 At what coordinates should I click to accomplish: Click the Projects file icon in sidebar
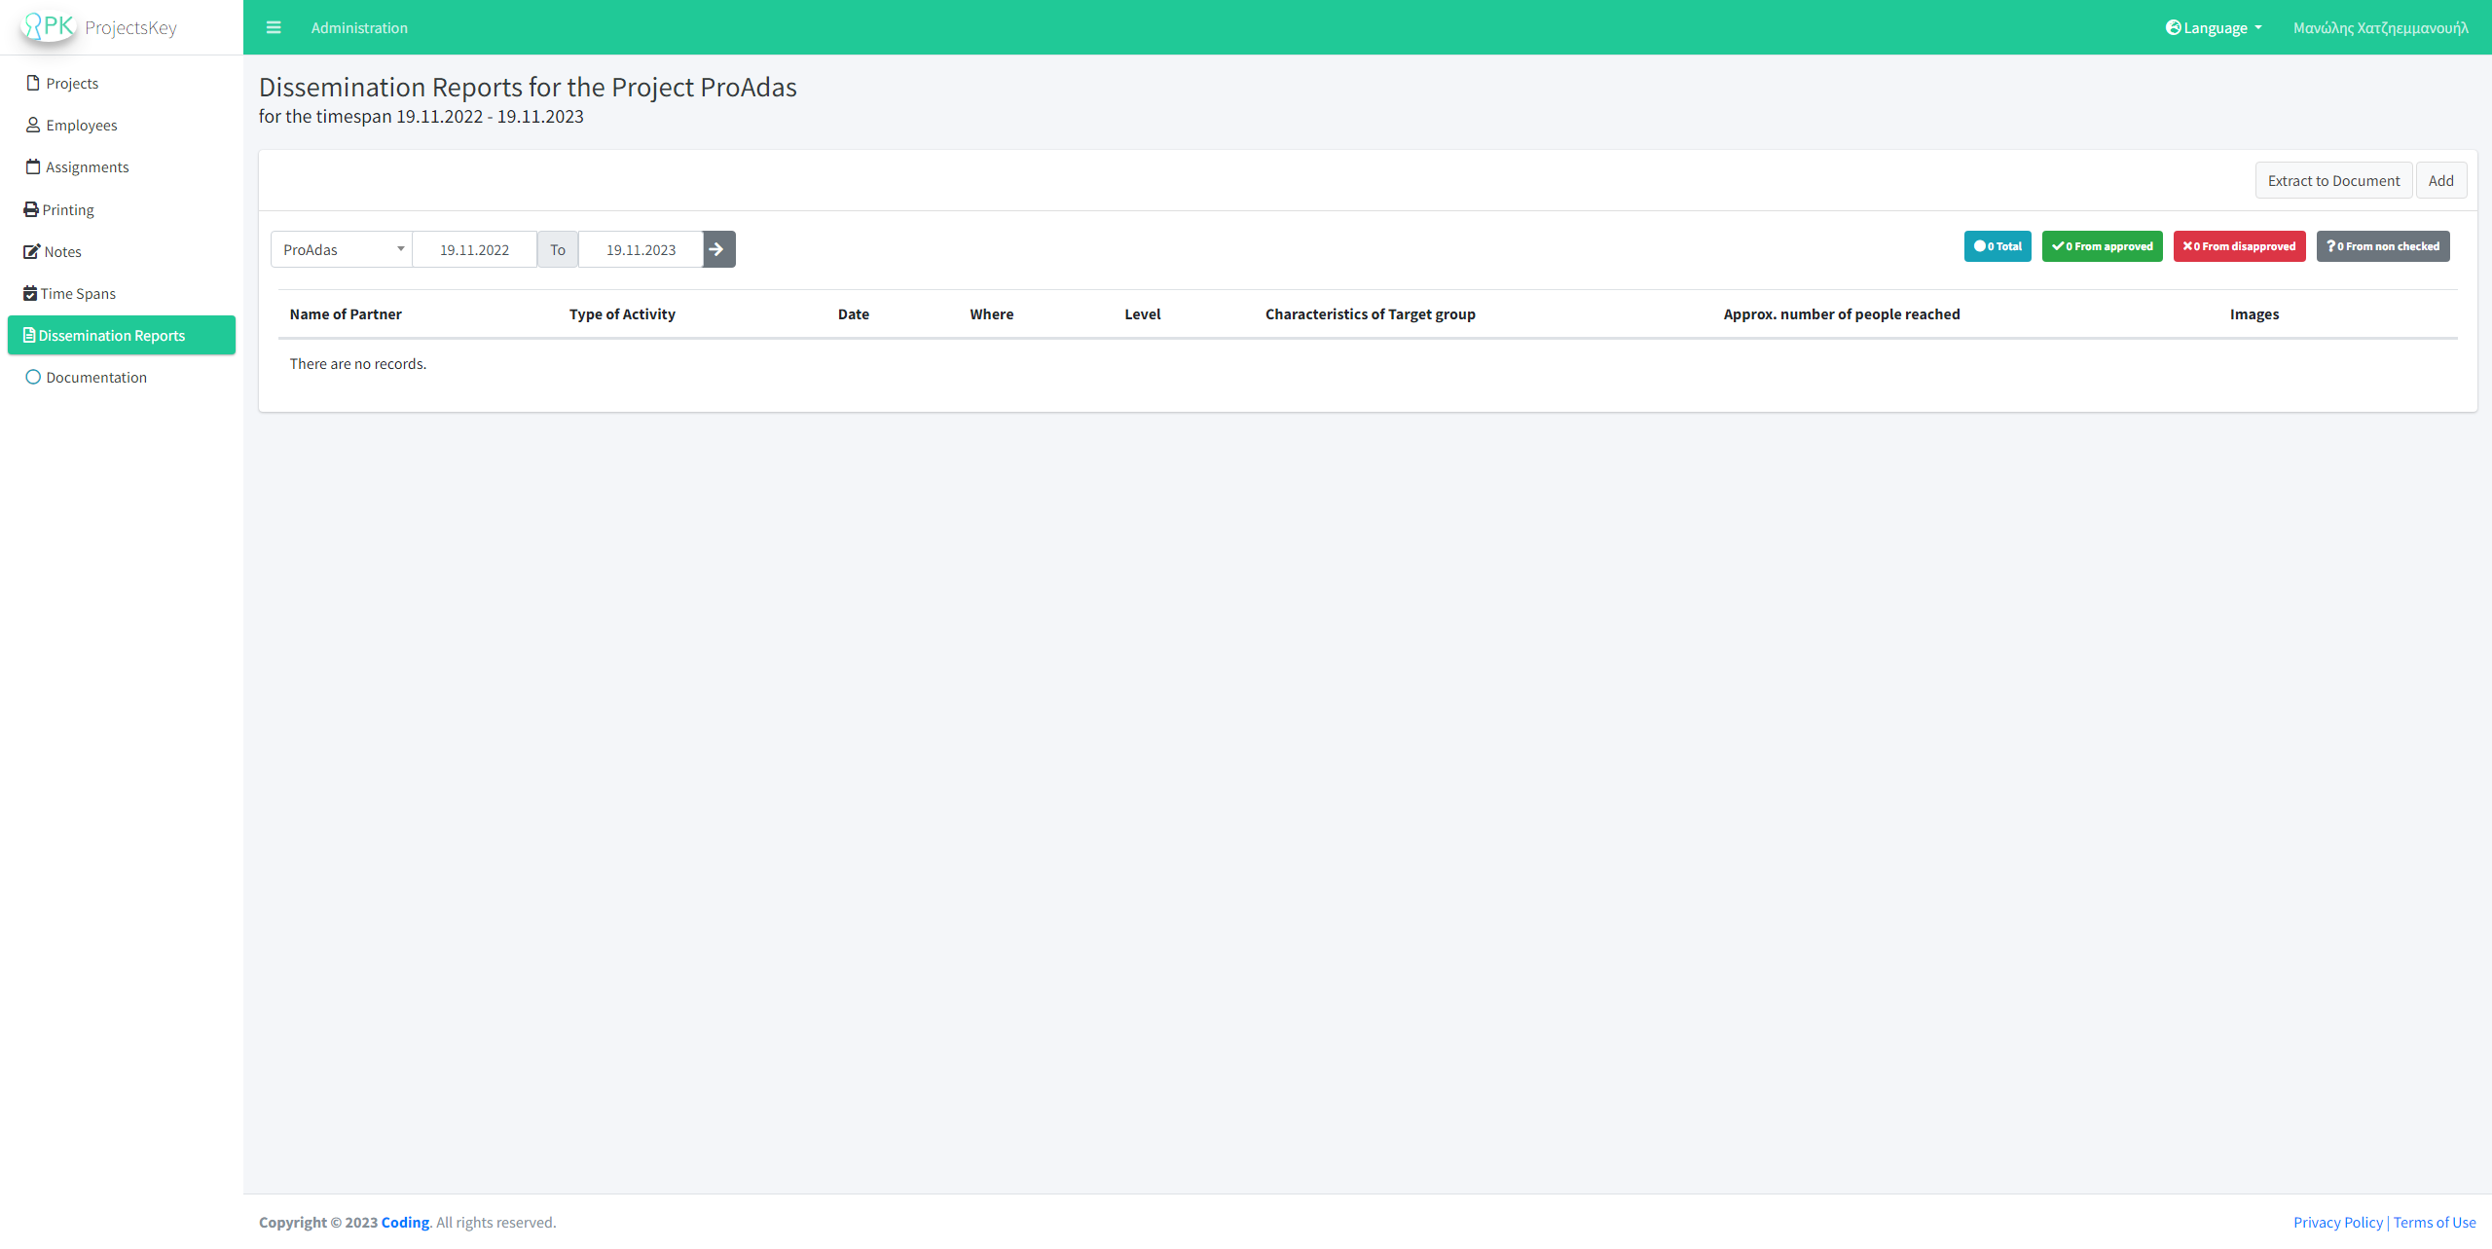pyautogui.click(x=33, y=83)
